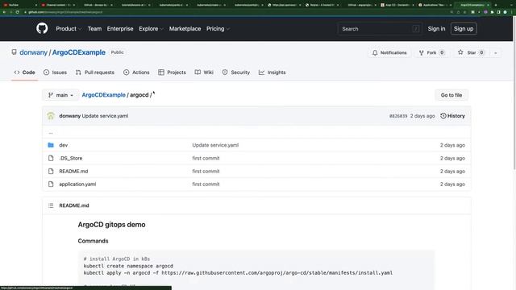Expand the Product menu
Viewport: 516px width, 290px height.
(x=69, y=29)
